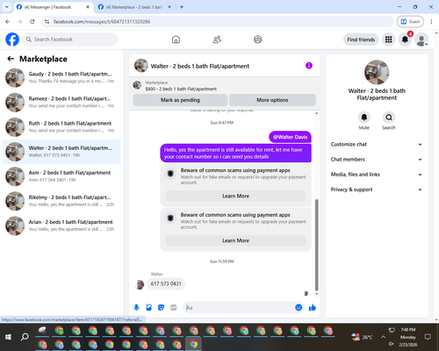Open the tab search dropdown in Chrome
Screen dimensions: 439x351
tap(7, 7)
